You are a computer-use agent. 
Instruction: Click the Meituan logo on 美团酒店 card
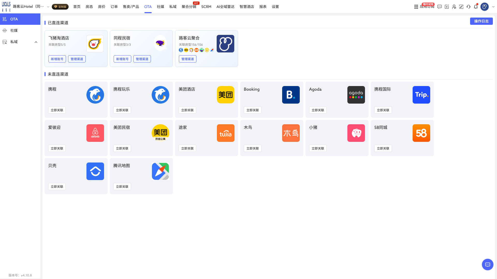226,95
